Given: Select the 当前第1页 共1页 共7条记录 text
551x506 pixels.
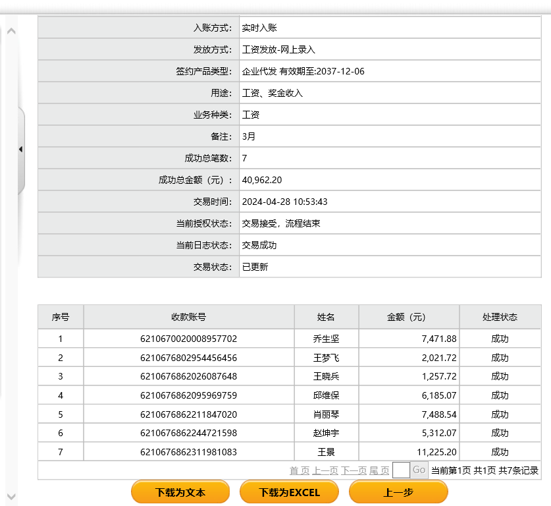Looking at the screenshot, I should click(485, 470).
